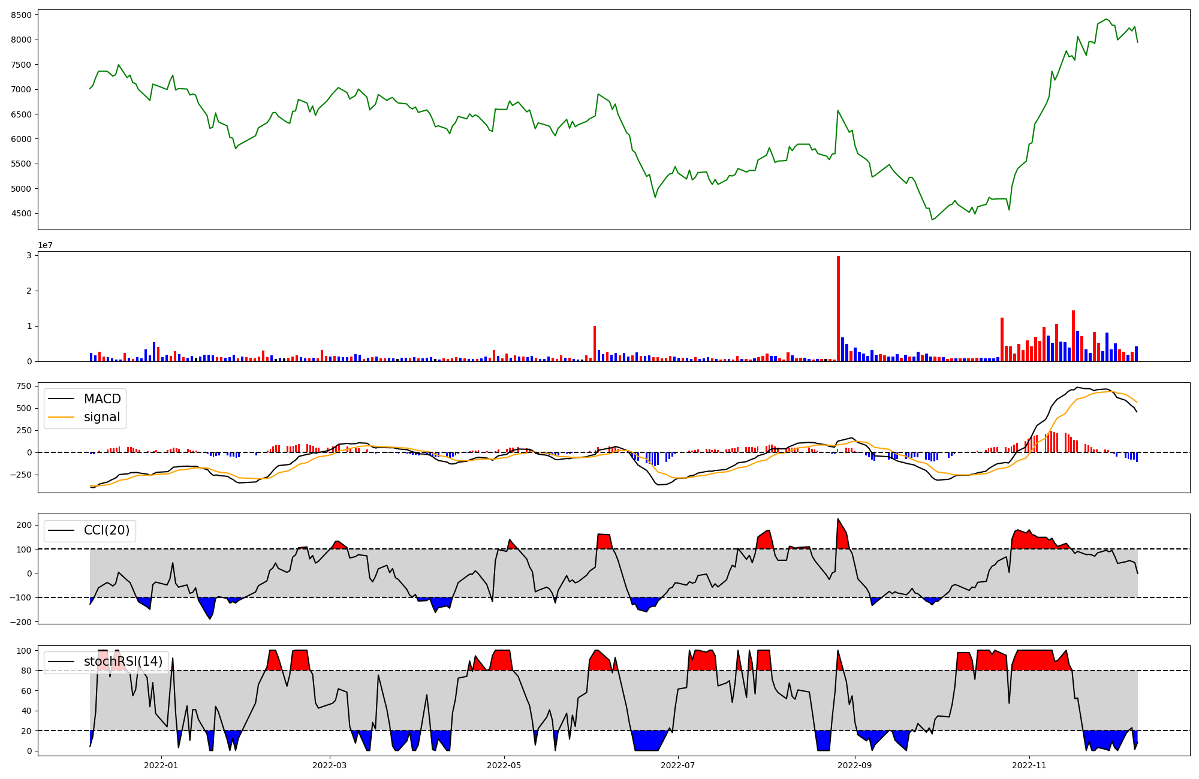This screenshot has width=1199, height=779.
Task: Click the 8500 price axis label
Action: click(x=22, y=15)
